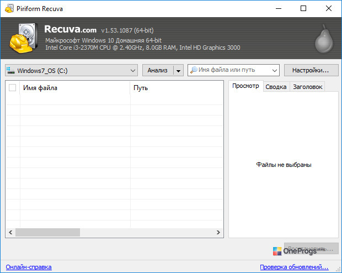Open the Проверка обновлений link
This screenshot has height=273, width=342.
294,267
